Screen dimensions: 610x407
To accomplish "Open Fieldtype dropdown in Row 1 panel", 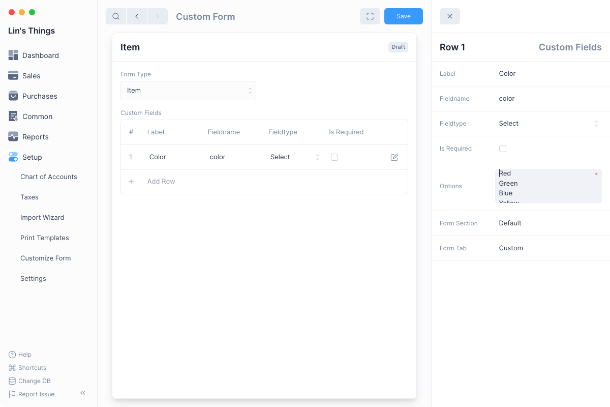I will (548, 124).
